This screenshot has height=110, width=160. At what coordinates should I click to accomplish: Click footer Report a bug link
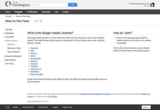(x=67, y=107)
